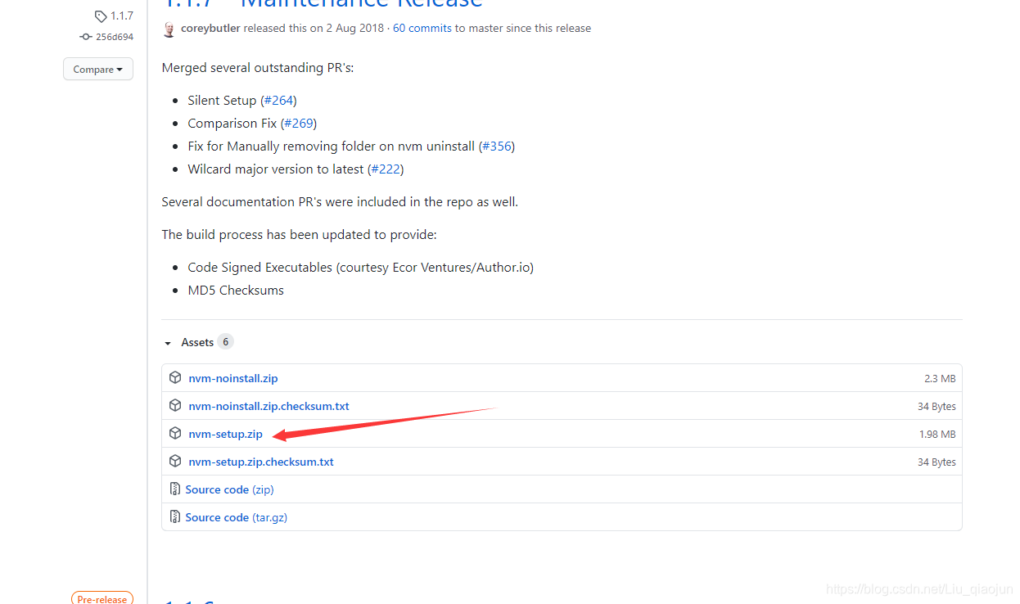Open the Compare dropdown
The image size is (1020, 604).
tap(97, 69)
